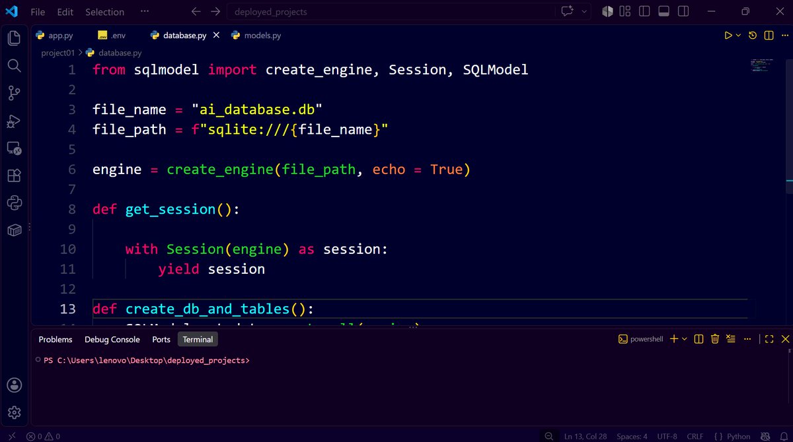Go forward using the right arrow
This screenshot has width=793, height=442.
(x=215, y=12)
